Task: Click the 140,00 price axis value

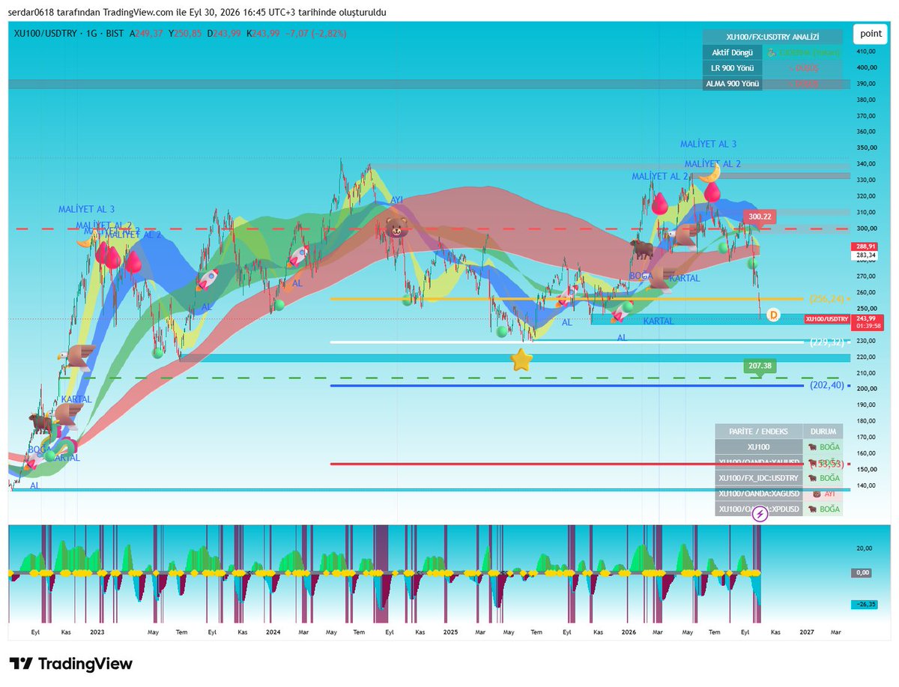Action: [866, 485]
